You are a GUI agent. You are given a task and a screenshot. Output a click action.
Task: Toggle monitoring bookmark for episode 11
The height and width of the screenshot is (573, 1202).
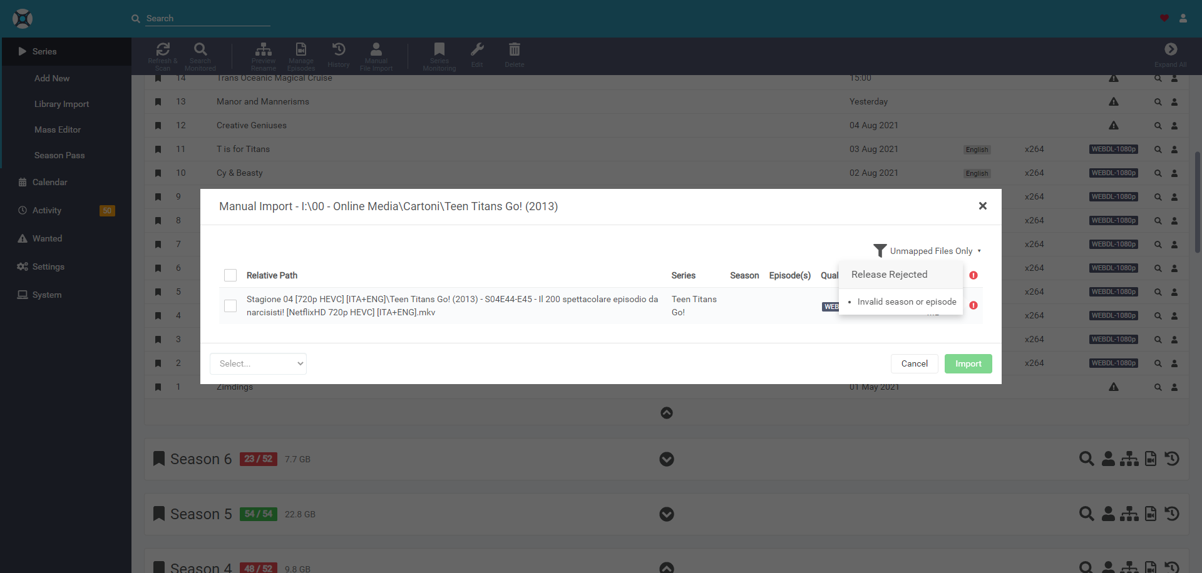158,149
